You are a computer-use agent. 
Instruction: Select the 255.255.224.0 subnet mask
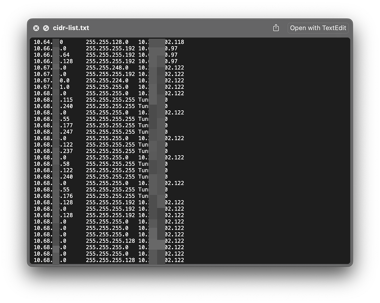(x=107, y=81)
